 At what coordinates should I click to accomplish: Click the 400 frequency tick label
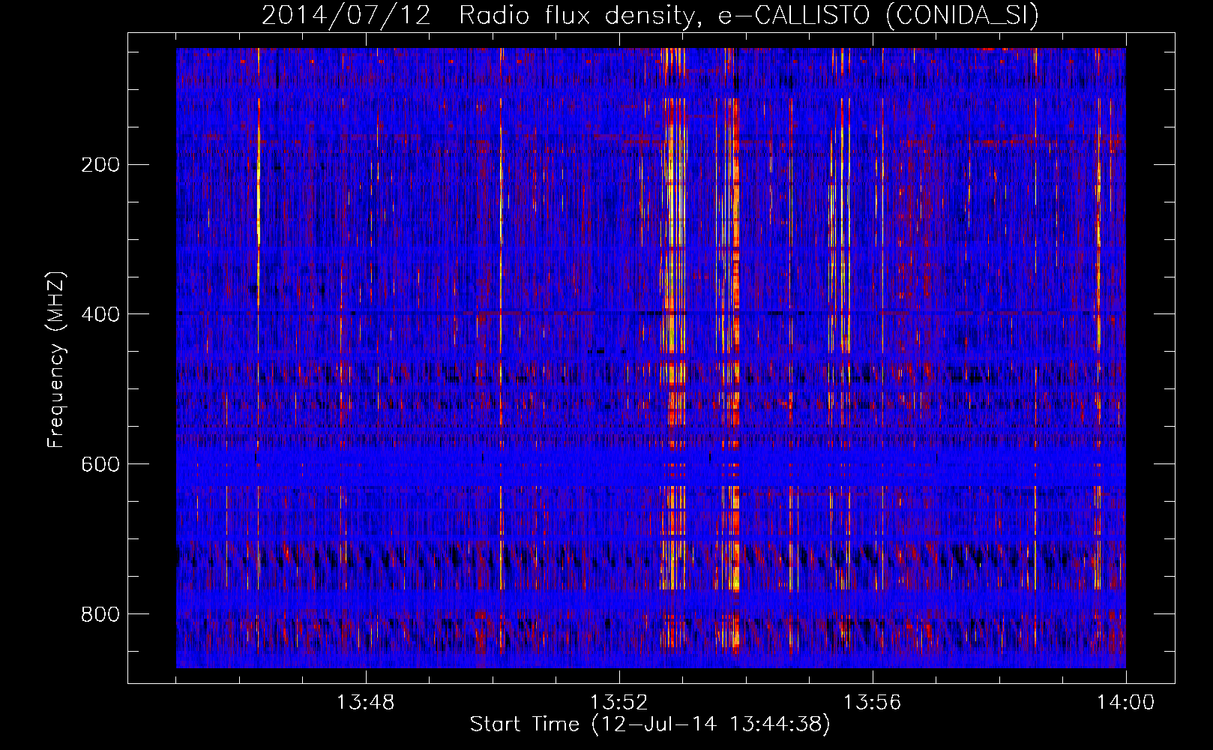100,314
